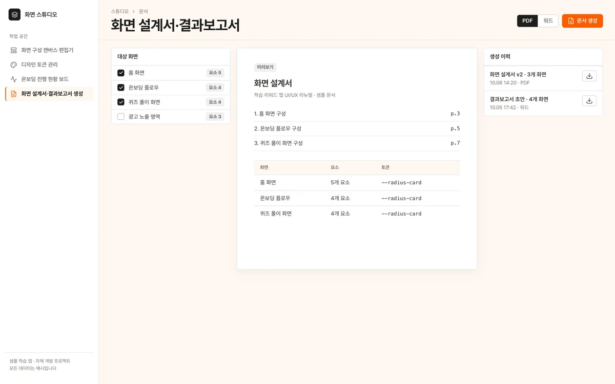615x384 pixels.
Task: Check the 광고 노출 영역 checkbox
Action: click(x=121, y=117)
